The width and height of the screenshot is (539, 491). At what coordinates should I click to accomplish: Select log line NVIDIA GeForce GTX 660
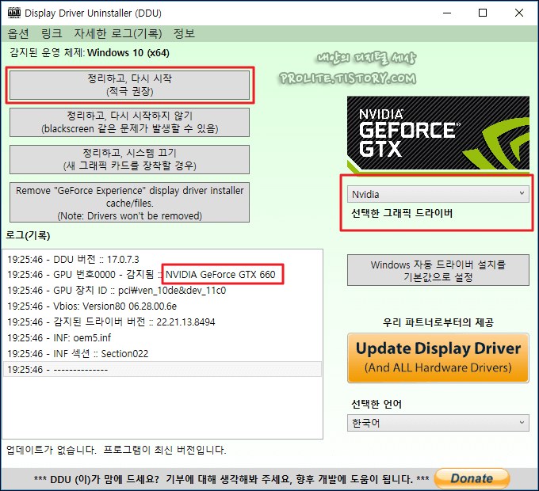point(162,275)
